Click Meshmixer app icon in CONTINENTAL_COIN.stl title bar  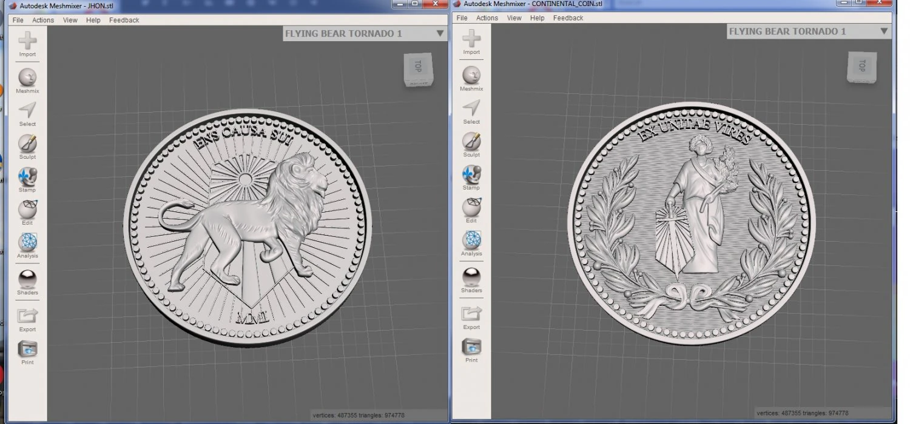[456, 4]
